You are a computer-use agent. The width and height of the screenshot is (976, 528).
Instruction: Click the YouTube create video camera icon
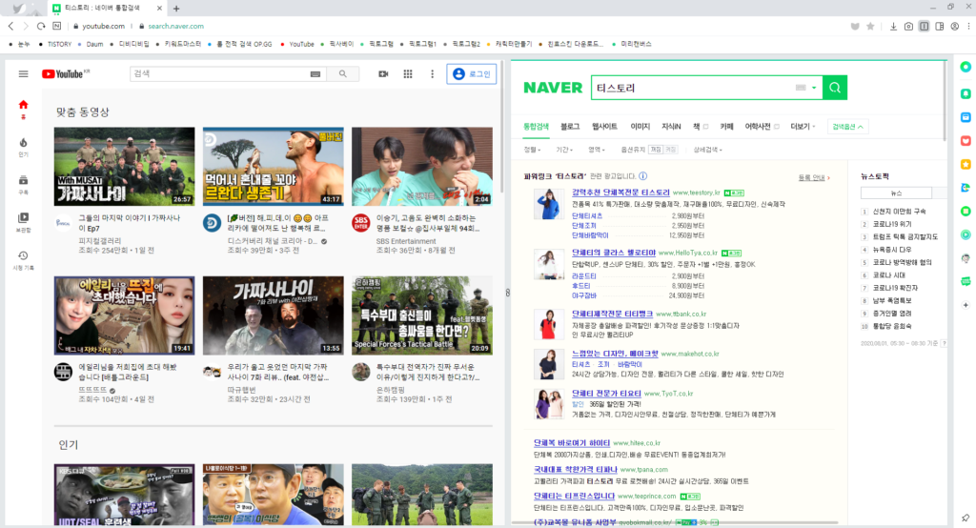(x=383, y=73)
